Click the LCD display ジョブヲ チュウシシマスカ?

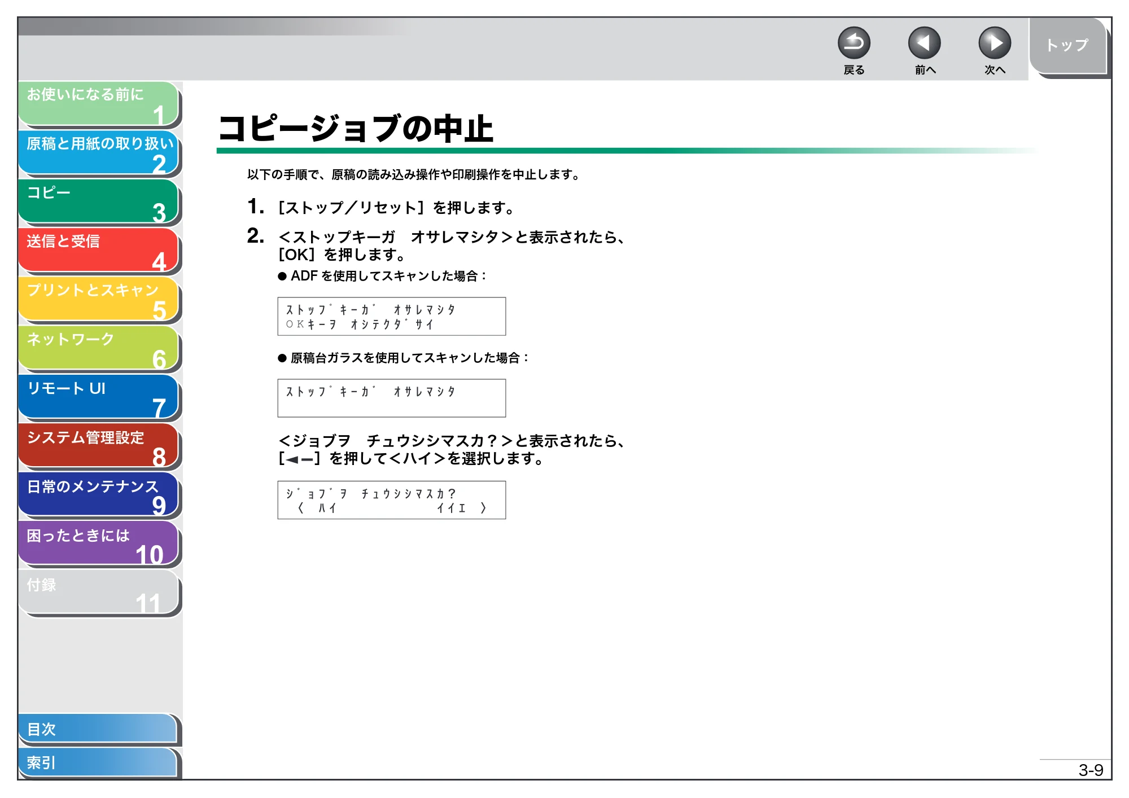[x=392, y=500]
